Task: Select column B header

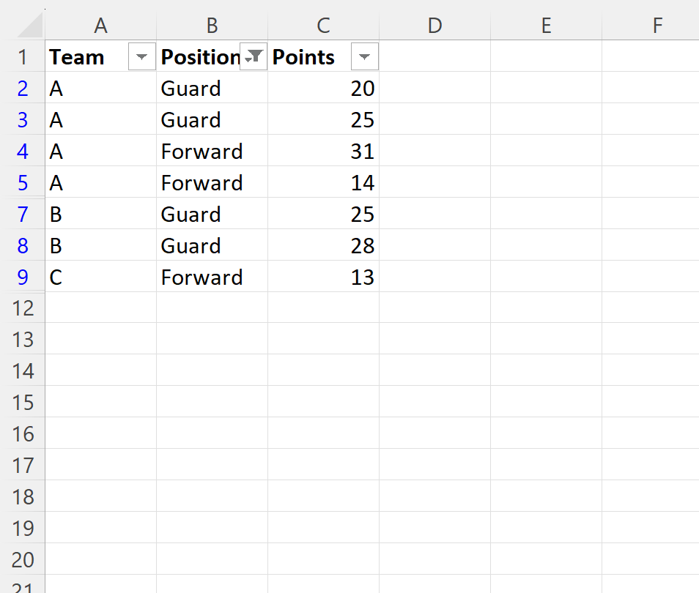Action: point(212,26)
